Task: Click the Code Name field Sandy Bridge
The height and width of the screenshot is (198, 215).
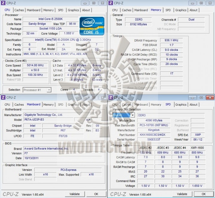Action: pos(37,24)
